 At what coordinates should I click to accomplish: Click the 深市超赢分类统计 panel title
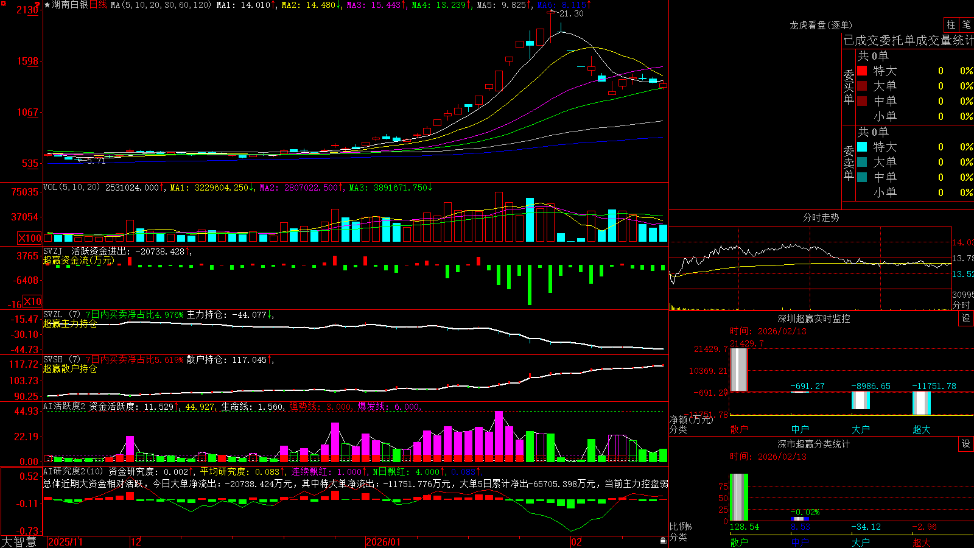(x=814, y=444)
